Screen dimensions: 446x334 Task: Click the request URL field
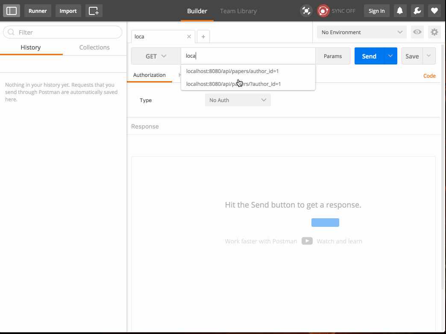(248, 56)
